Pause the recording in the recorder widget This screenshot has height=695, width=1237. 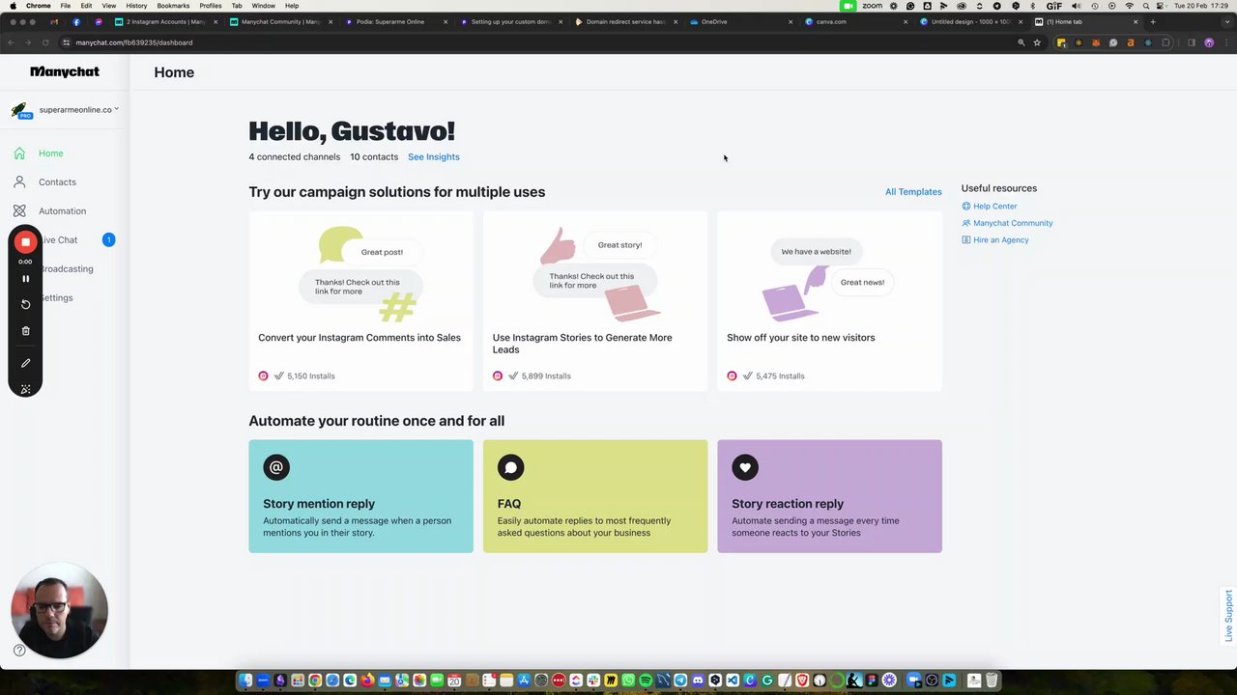pyautogui.click(x=26, y=279)
